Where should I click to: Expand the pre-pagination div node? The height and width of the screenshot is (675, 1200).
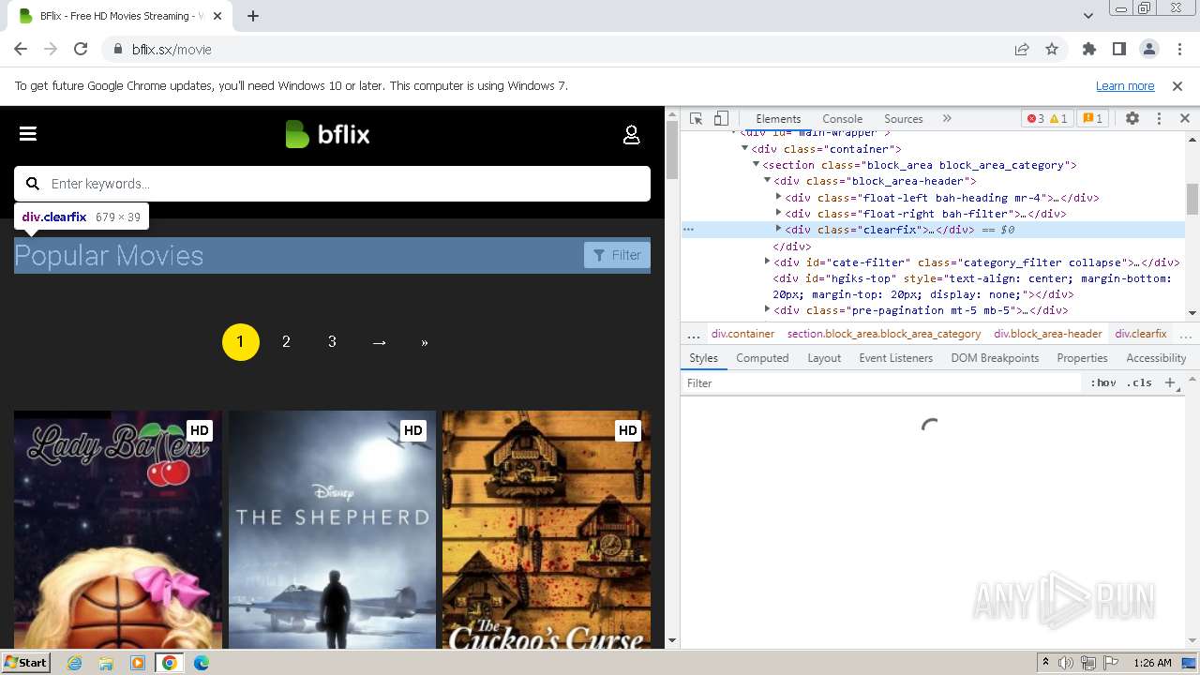click(768, 310)
